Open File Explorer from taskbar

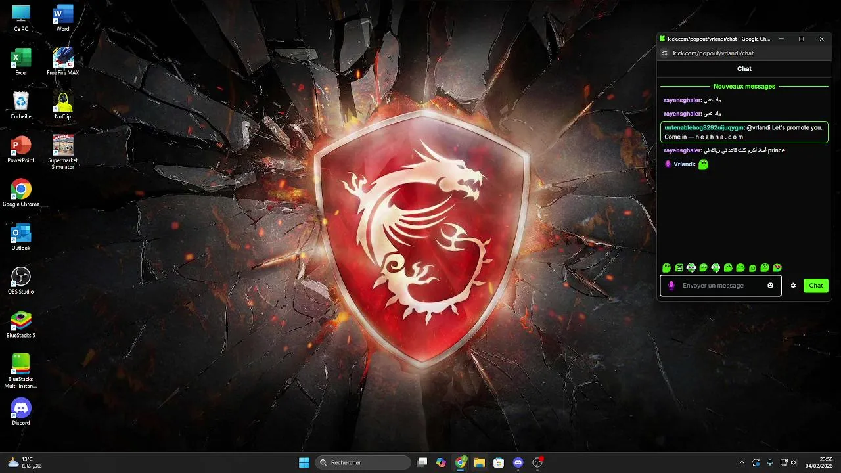click(x=480, y=462)
